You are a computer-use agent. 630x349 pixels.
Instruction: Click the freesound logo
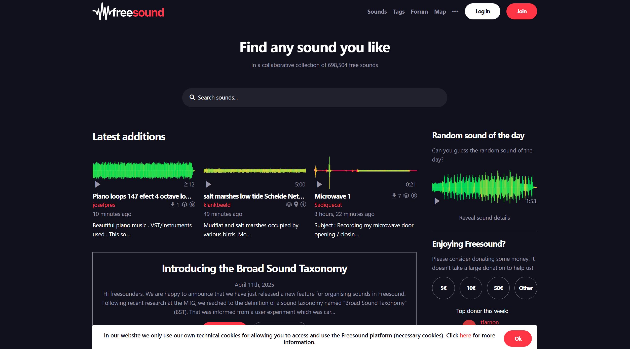click(x=128, y=12)
